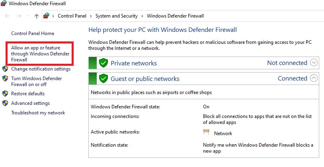Viewport: 324px width, 167px height.
Task: Click the Windows Defender Firewall breadcrumb
Action: click(175, 16)
